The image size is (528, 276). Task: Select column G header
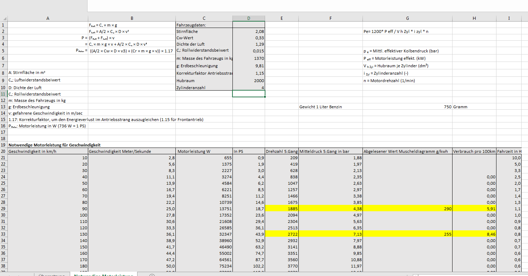tap(407, 18)
